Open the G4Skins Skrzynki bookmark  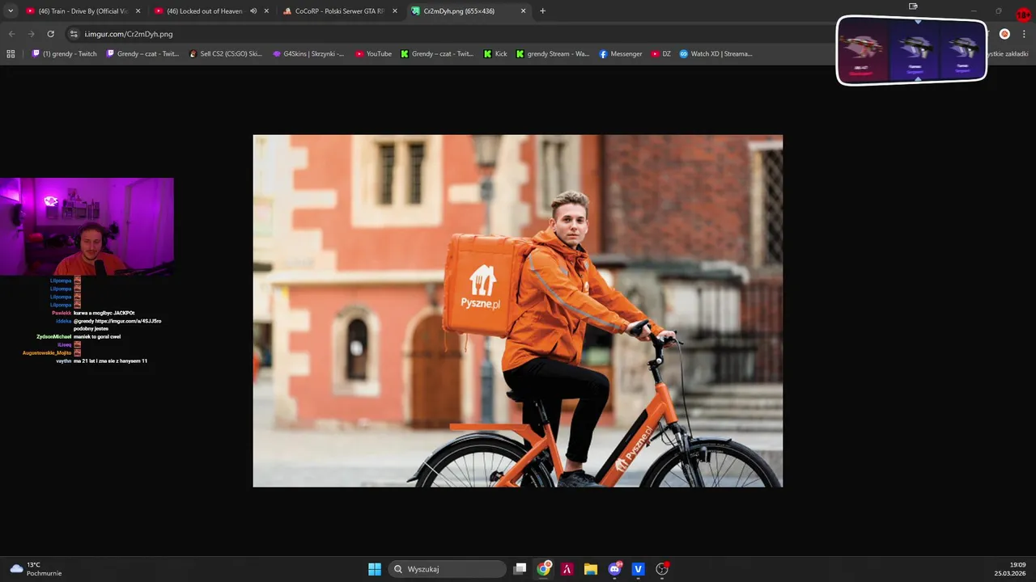[308, 54]
